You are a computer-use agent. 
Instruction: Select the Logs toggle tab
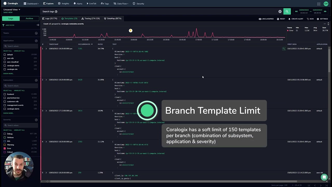click(11, 18)
